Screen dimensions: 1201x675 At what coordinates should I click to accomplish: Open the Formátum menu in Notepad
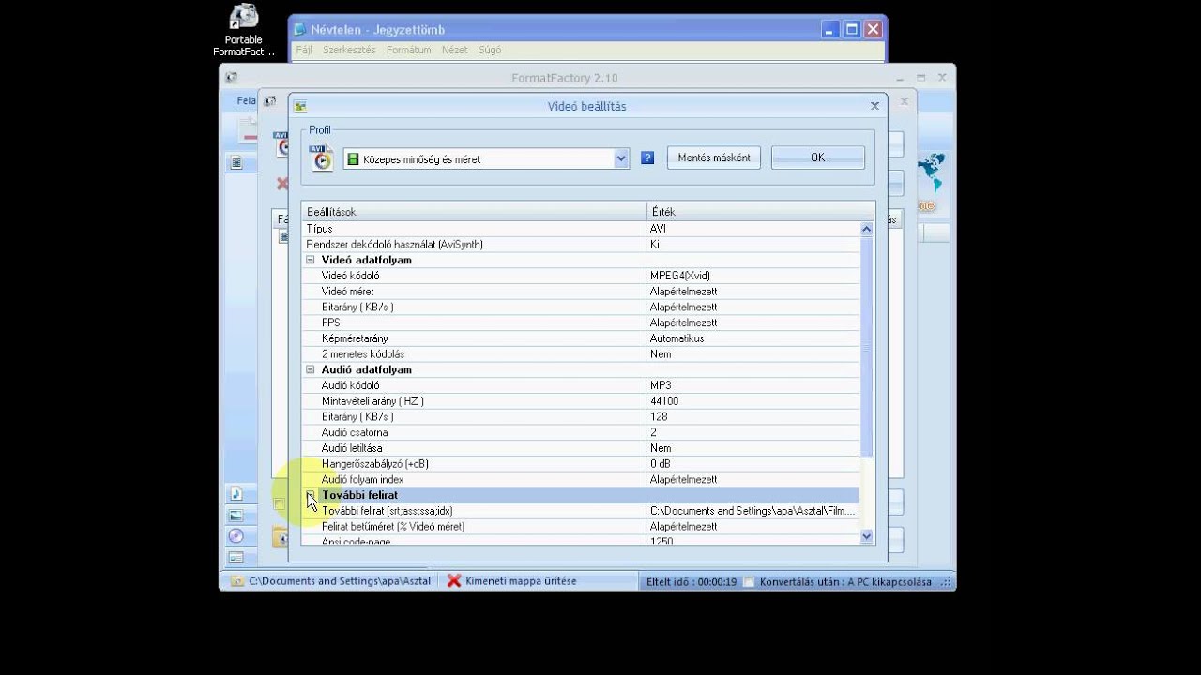(408, 50)
